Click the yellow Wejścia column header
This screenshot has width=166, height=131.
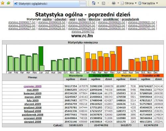[126, 76]
